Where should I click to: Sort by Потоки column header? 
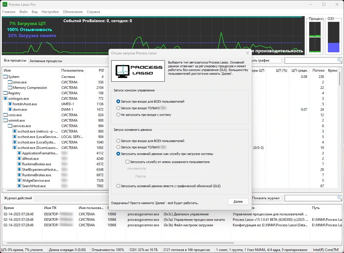(318, 70)
